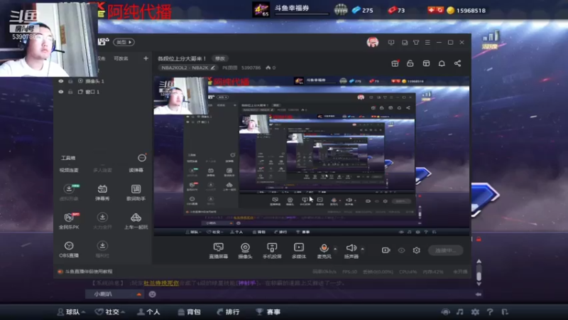The height and width of the screenshot is (320, 568).
Task: Open the 弹幕秀 danmaku show tool
Action: pos(102,192)
